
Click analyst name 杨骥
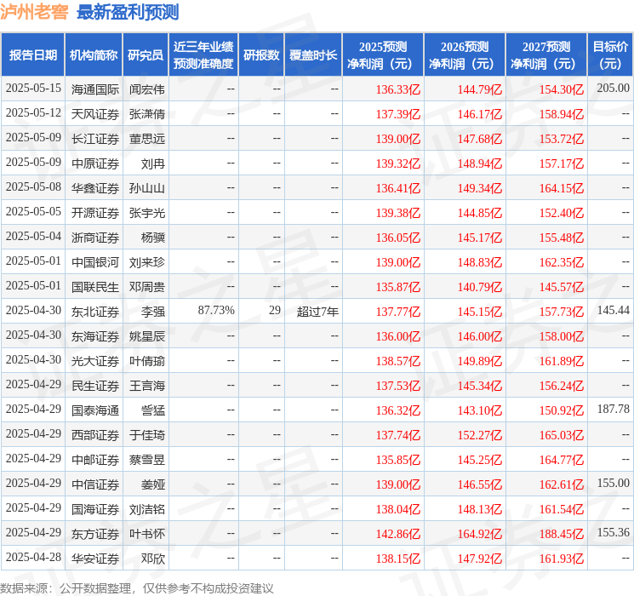click(x=153, y=238)
